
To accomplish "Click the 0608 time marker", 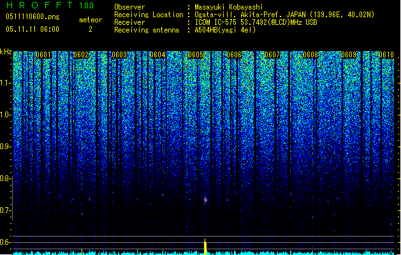I will click(310, 55).
